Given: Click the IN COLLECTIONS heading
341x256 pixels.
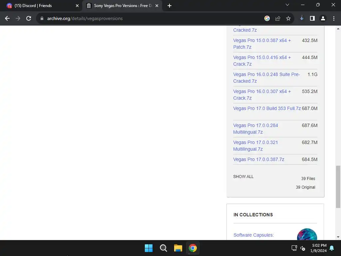Looking at the screenshot, I should (x=253, y=215).
